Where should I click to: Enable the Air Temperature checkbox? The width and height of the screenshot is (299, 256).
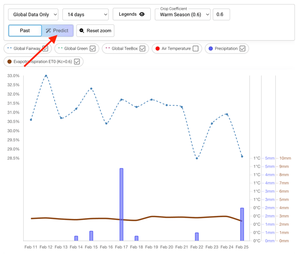(x=195, y=49)
